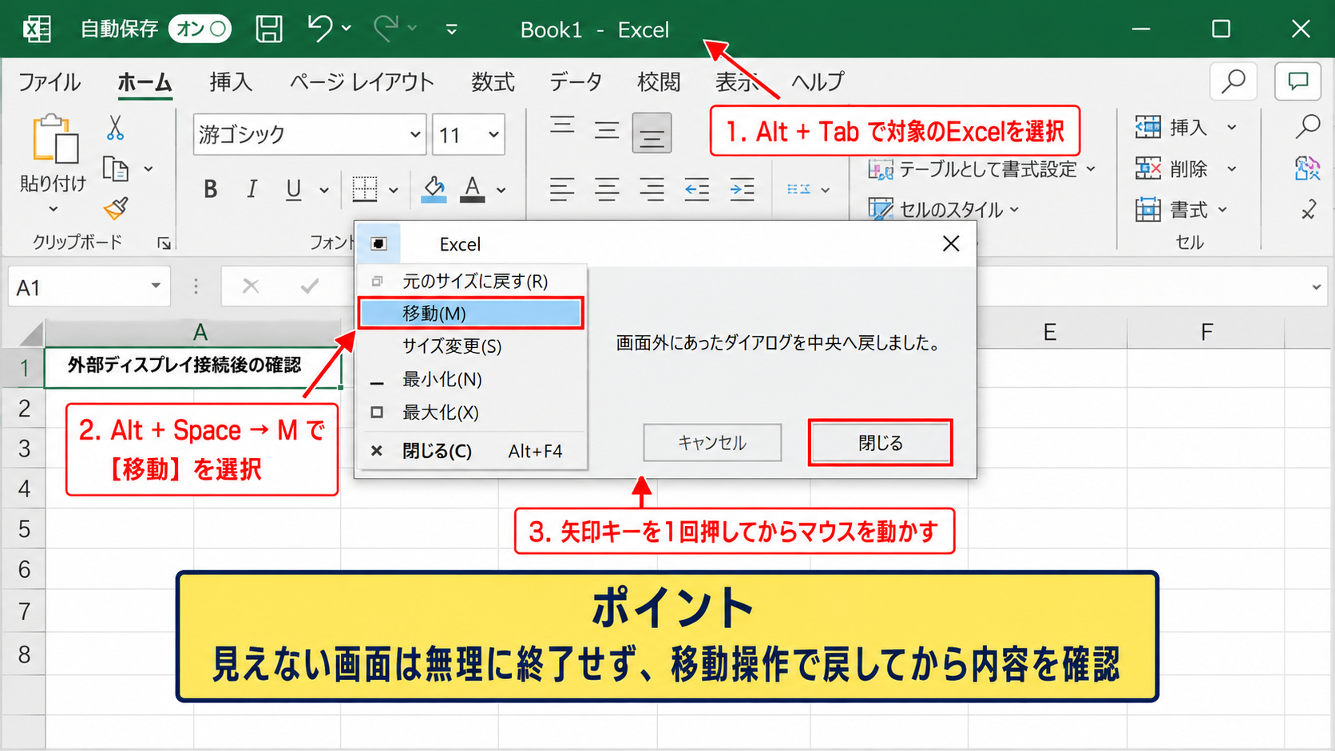Undo the last action
Viewport: 1335px width, 751px height.
tap(320, 29)
